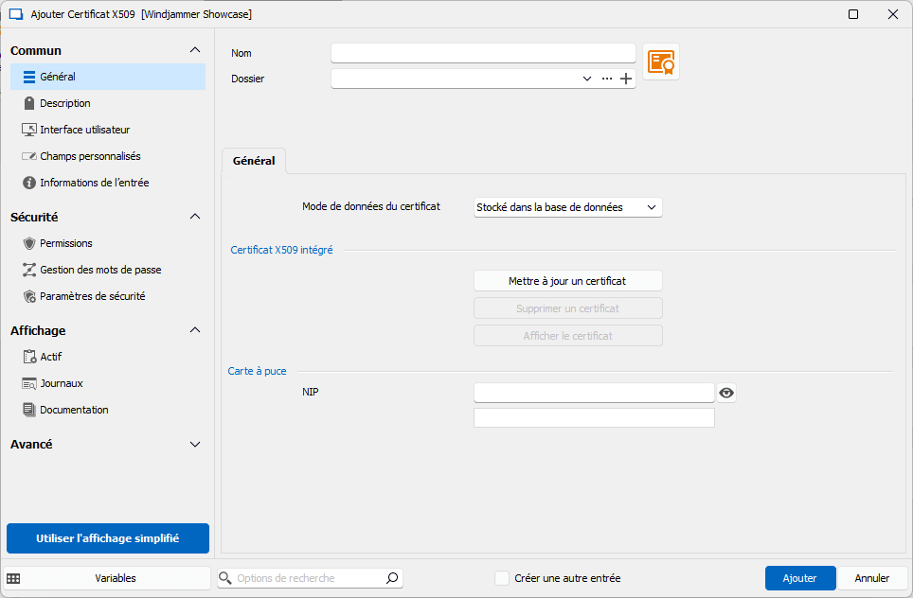This screenshot has height=598, width=913.
Task: Click the orange certificate selector icon
Action: pyautogui.click(x=660, y=61)
